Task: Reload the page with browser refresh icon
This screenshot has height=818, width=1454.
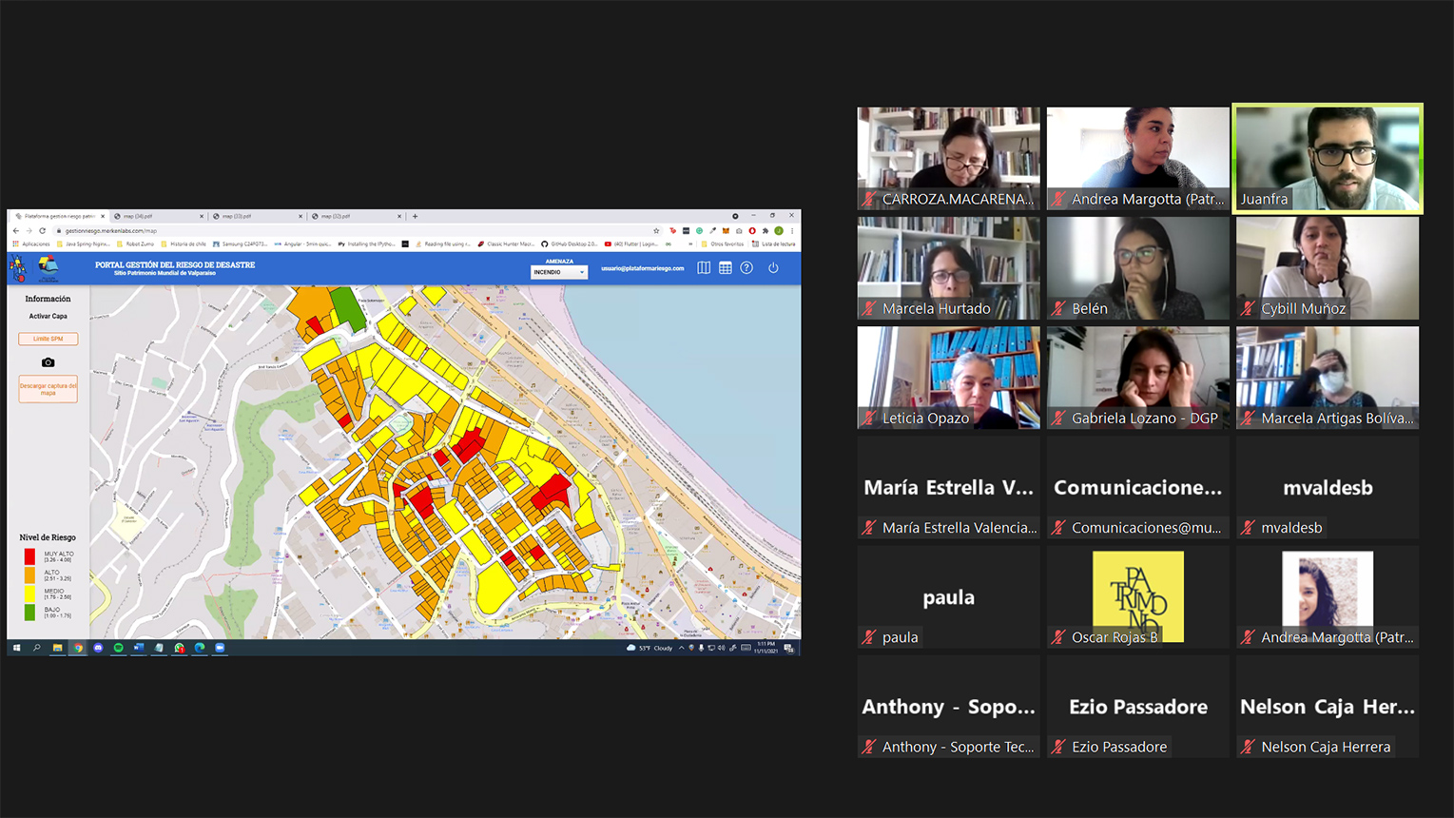Action: 43,230
